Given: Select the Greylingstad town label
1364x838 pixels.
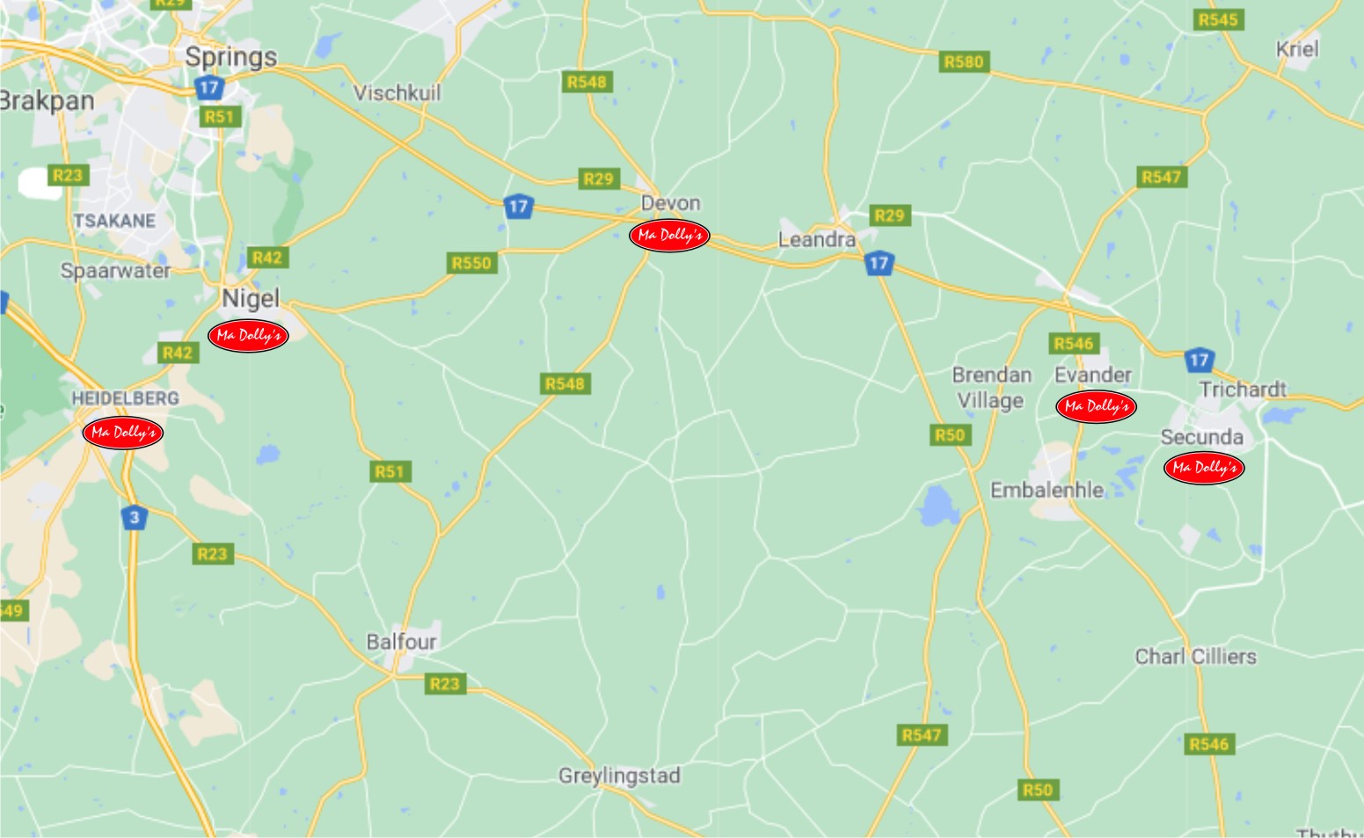Looking at the screenshot, I should click(x=619, y=776).
